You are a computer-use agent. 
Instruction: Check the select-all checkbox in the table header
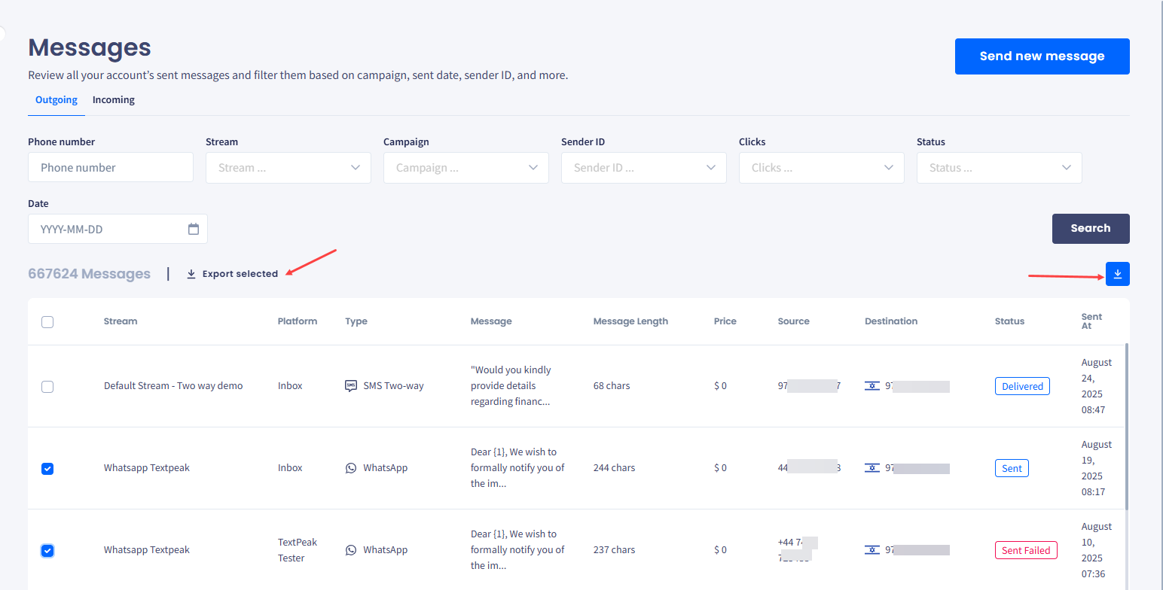coord(47,321)
